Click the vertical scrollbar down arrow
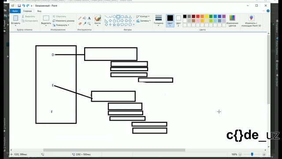Image resolution: width=282 pixels, height=159 pixels. click(x=268, y=147)
